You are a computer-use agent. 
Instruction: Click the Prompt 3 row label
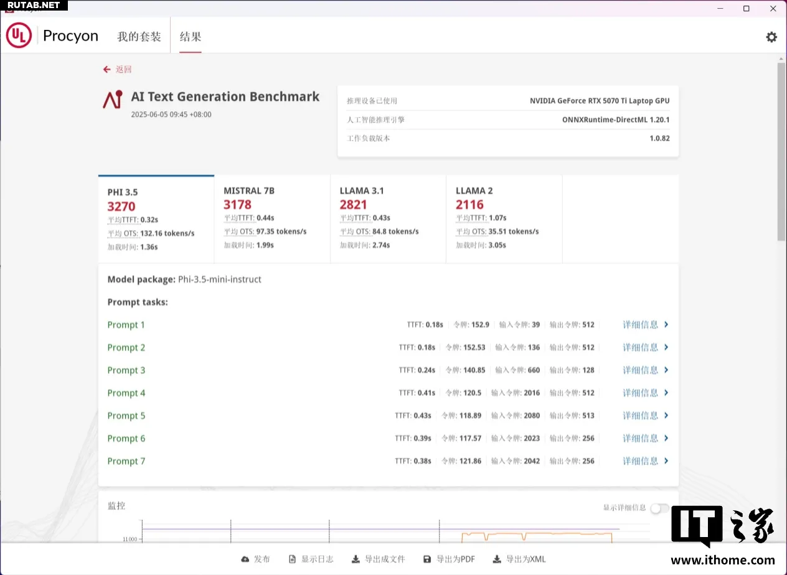coord(126,370)
